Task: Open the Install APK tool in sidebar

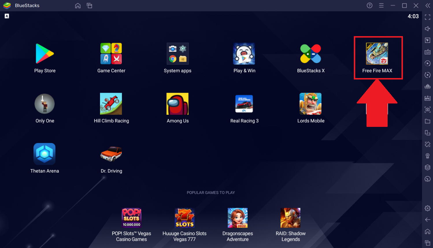Action: point(428,98)
